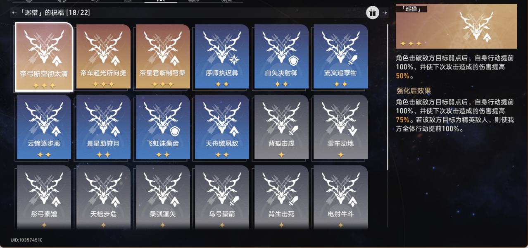Open the 桑弧蓬矢 blessing card

point(163,198)
